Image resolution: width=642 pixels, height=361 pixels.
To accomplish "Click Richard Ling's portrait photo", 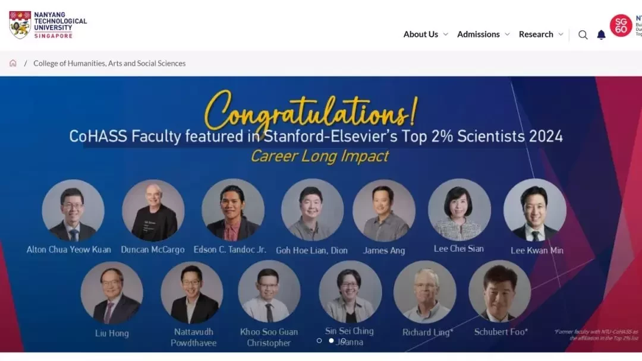I will (425, 292).
